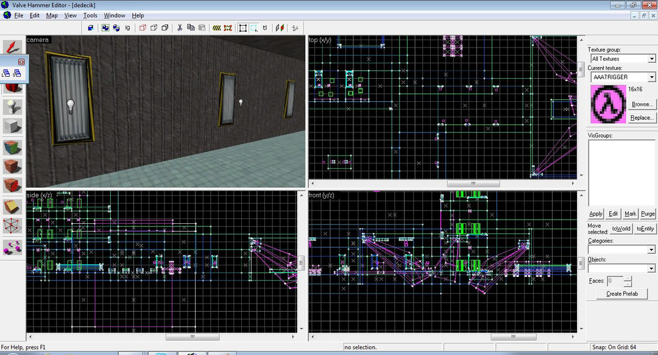This screenshot has width=658, height=355.
Task: Open the Current texture dropdown
Action: click(x=652, y=77)
